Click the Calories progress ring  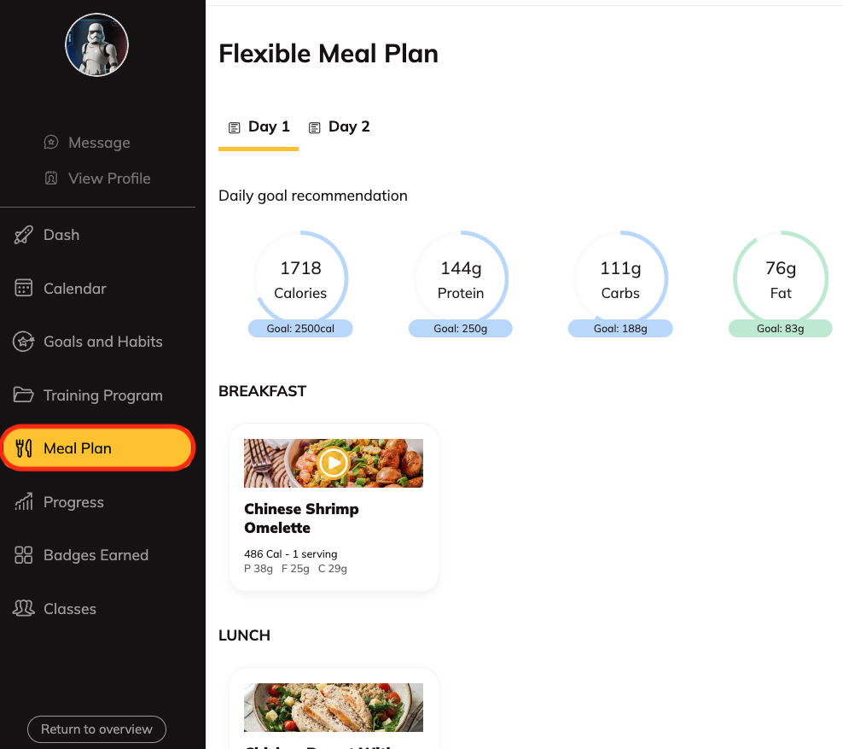[x=300, y=278]
